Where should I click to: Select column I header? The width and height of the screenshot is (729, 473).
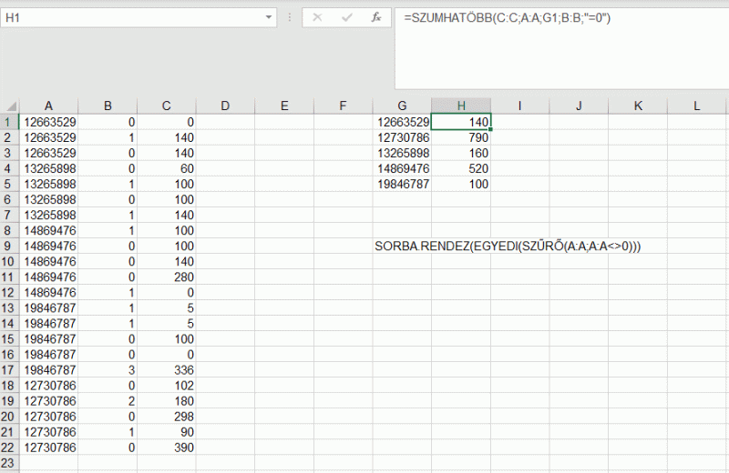coord(519,106)
